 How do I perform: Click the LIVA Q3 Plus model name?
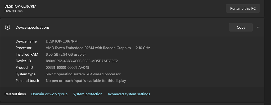(x=14, y=11)
